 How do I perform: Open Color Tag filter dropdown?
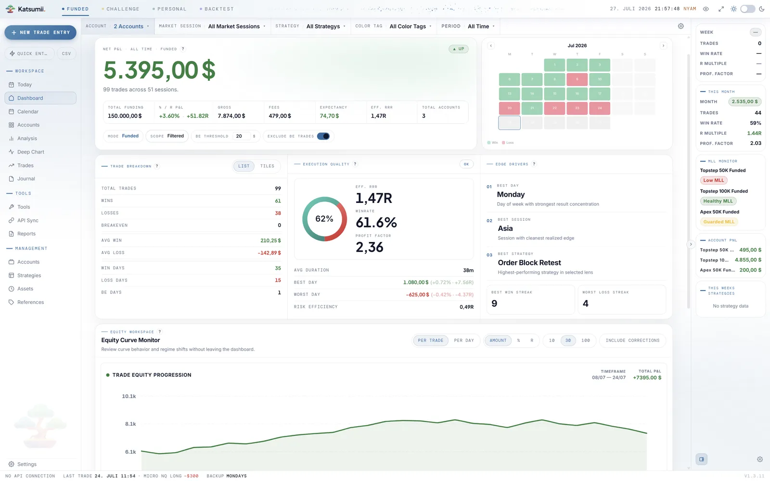[x=393, y=26]
